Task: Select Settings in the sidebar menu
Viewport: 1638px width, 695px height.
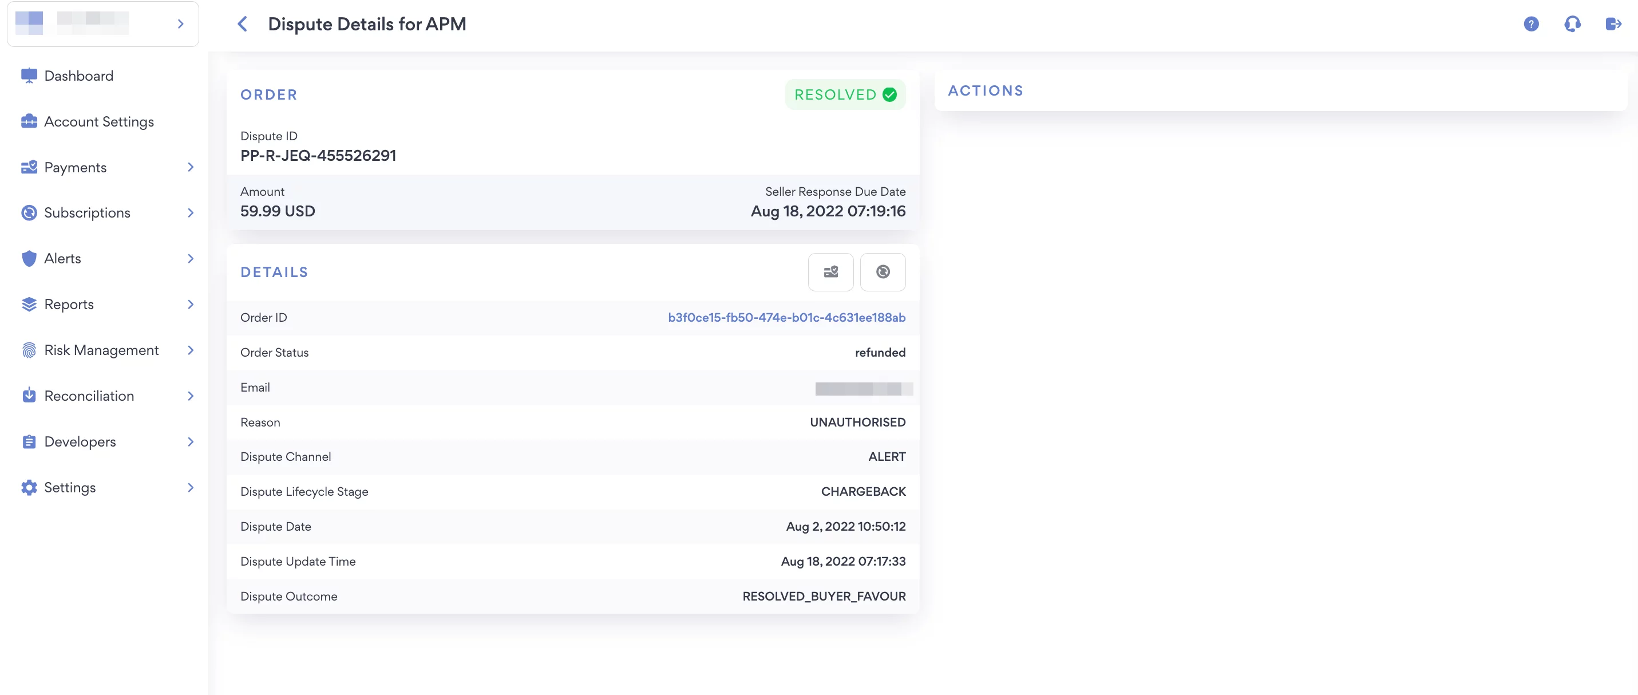Action: coord(69,487)
